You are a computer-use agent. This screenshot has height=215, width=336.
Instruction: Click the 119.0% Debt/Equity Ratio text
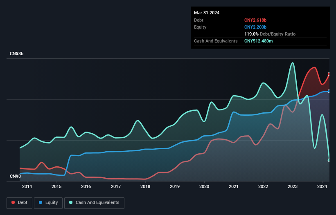270,34
